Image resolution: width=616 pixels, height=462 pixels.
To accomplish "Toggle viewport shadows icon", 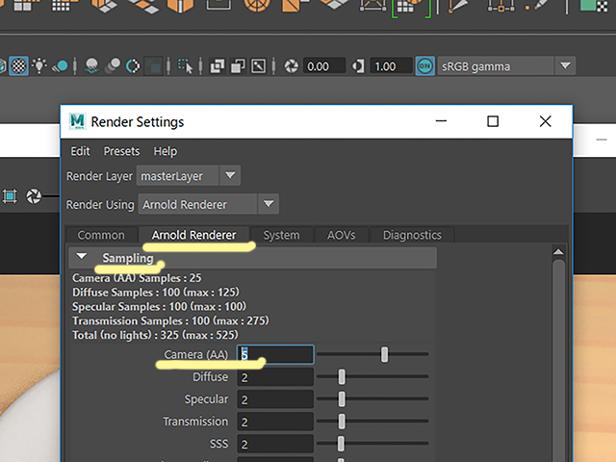I will (61, 66).
